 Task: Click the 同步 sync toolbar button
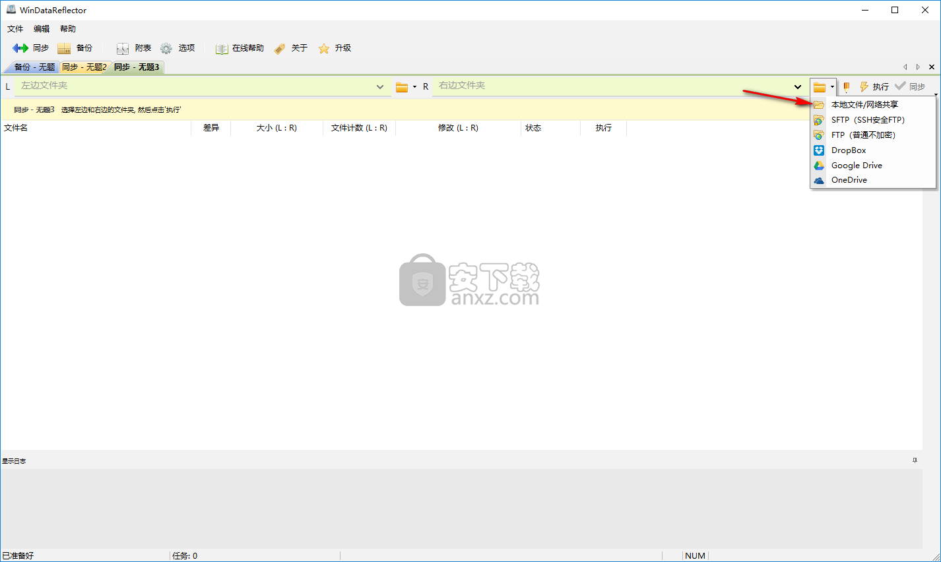30,48
